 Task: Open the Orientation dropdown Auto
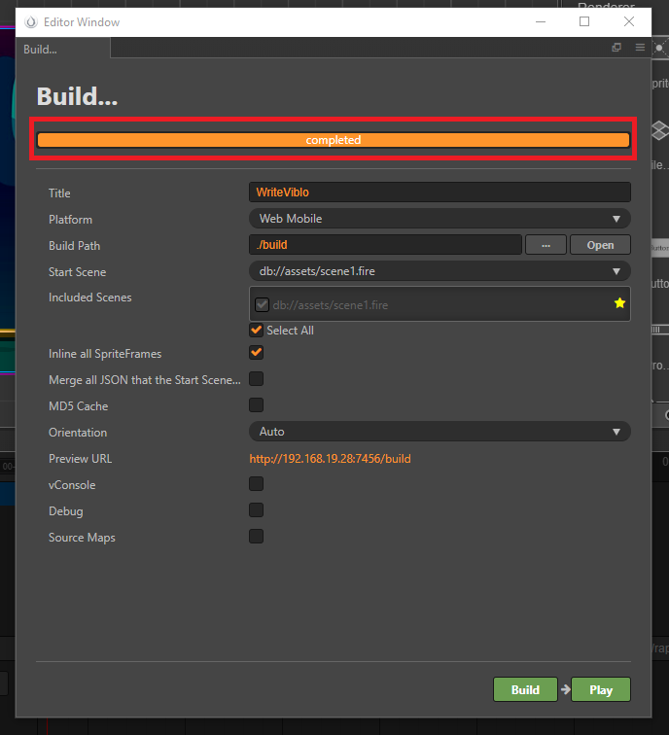[x=440, y=432]
